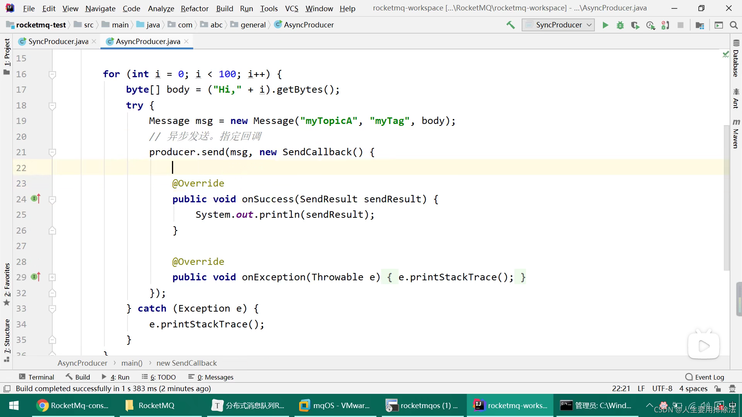Viewport: 742px width, 417px height.
Task: Click override gutter icon on line 29
Action: coord(36,276)
